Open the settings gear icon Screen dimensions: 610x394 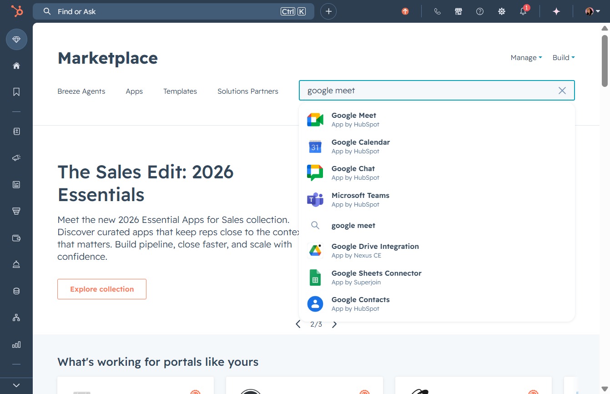coord(502,11)
